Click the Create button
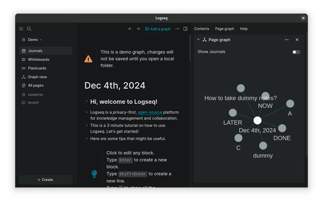This screenshot has width=323, height=204. tap(45, 180)
